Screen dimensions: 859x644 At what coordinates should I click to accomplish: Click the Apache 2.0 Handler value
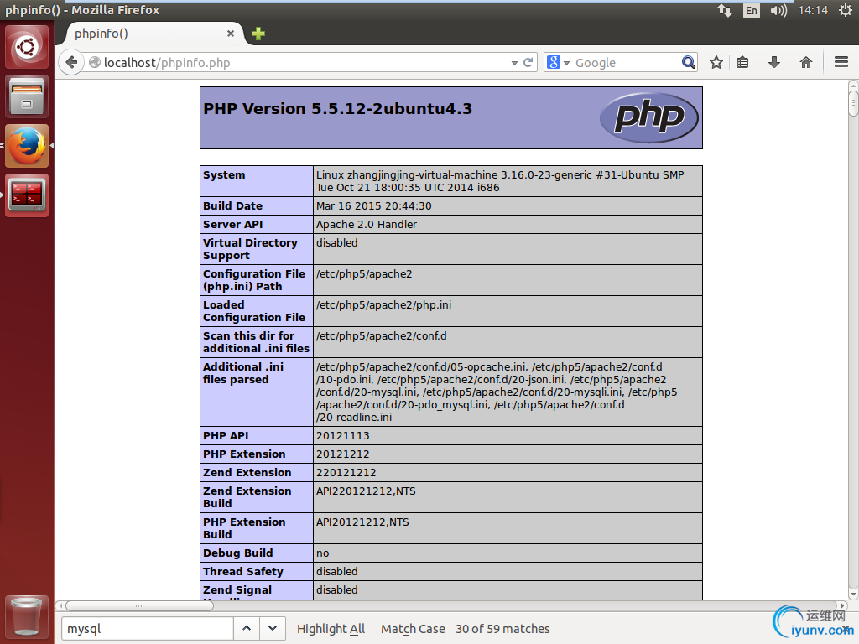(367, 225)
